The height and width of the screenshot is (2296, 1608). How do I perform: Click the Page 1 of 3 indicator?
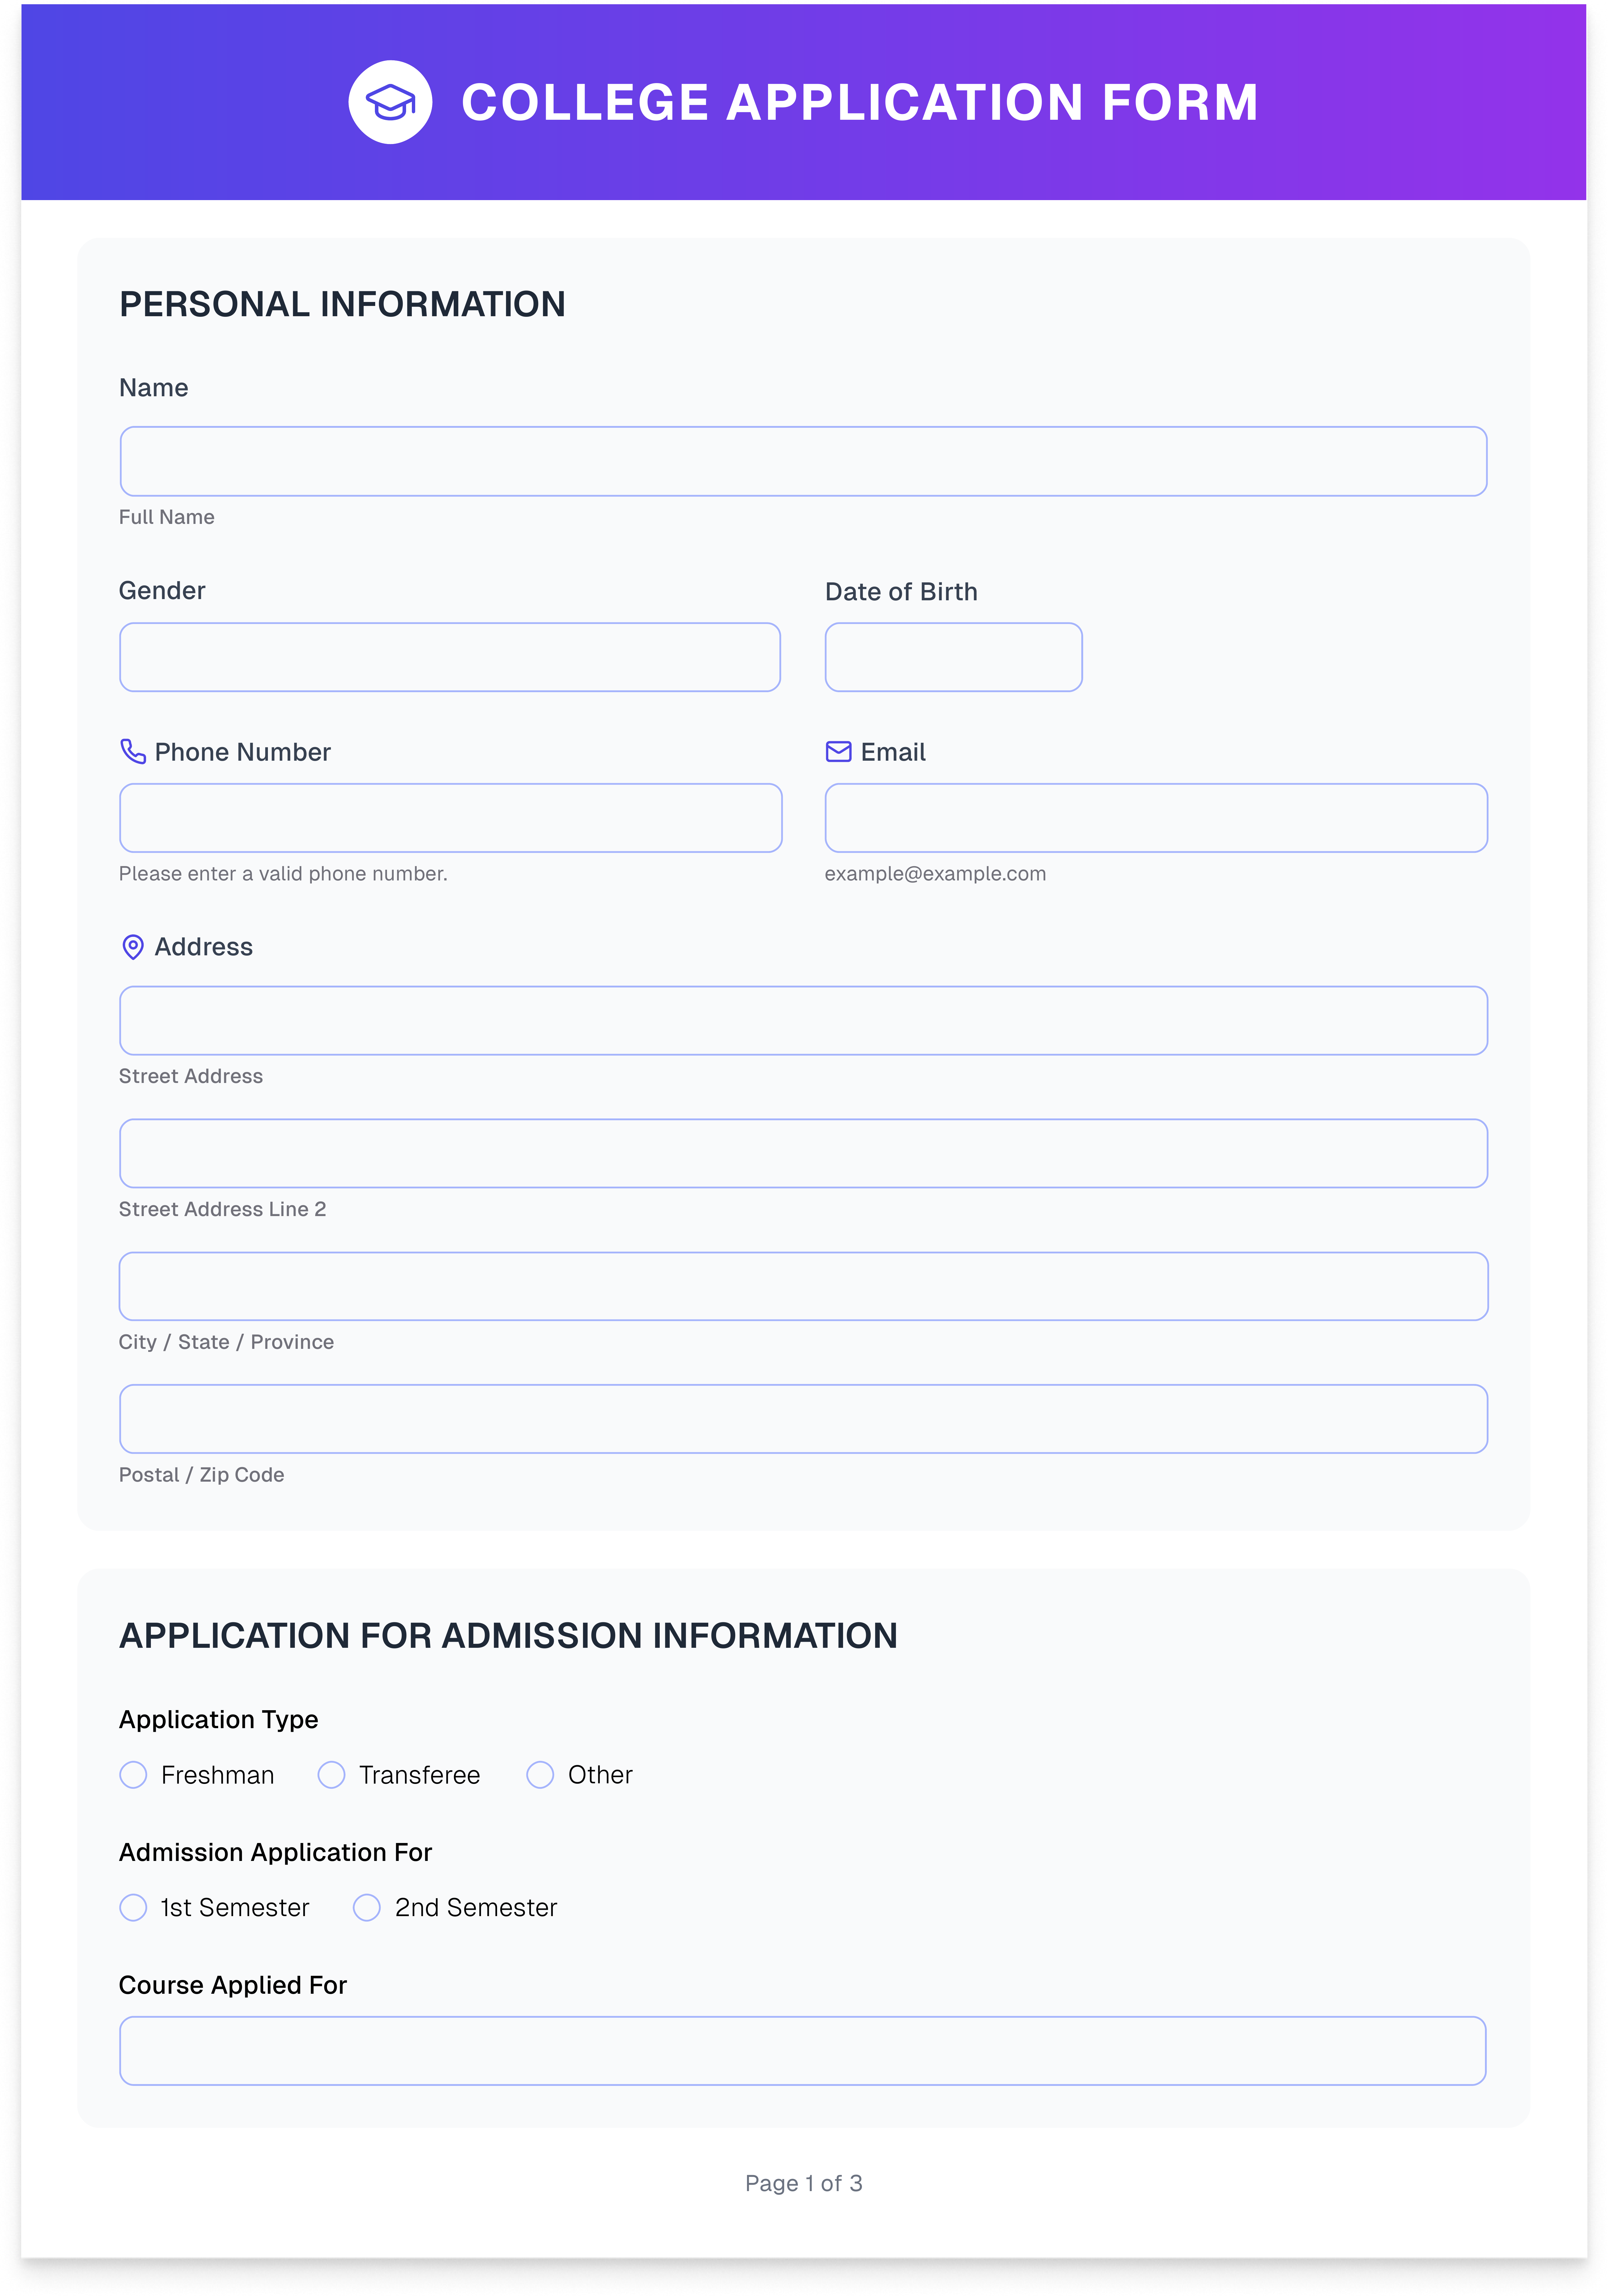coord(803,2183)
